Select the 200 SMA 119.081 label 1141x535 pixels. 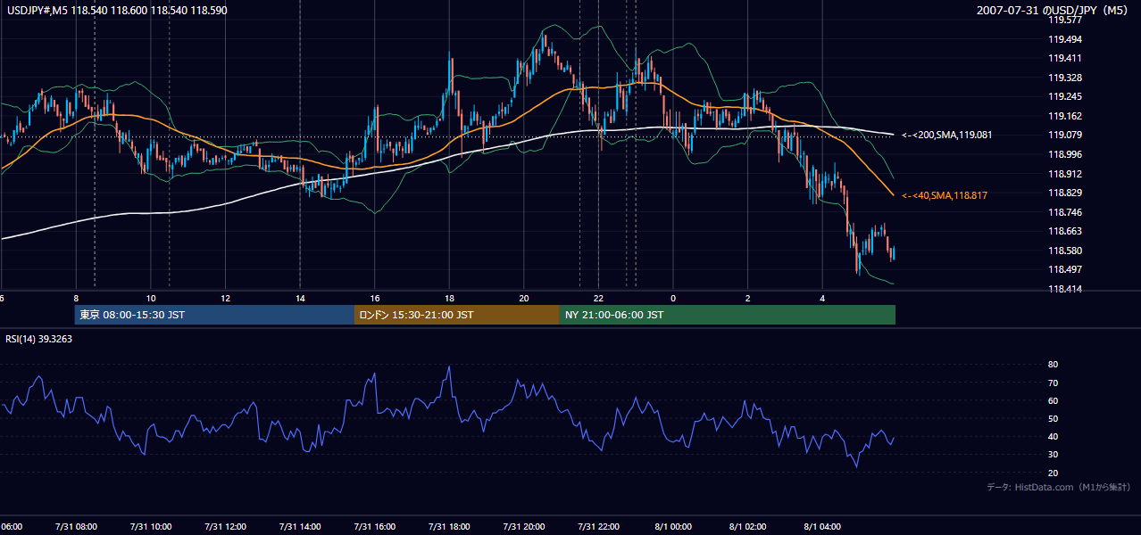(x=946, y=136)
